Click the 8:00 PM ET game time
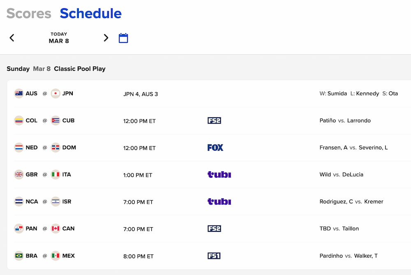Image resolution: width=411 pixels, height=275 pixels. click(138, 256)
